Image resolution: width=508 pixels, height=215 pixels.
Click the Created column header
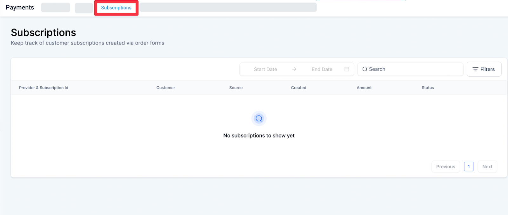point(298,88)
